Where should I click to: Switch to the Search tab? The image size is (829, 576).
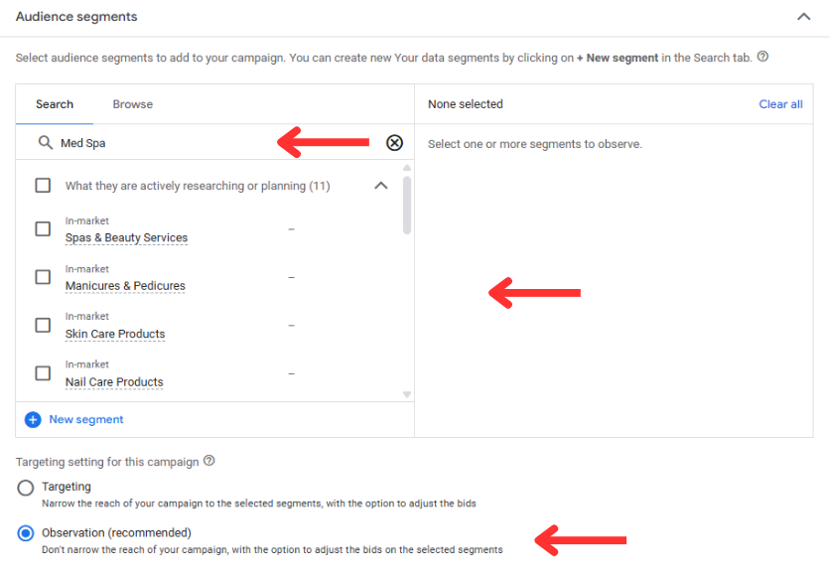coord(55,104)
